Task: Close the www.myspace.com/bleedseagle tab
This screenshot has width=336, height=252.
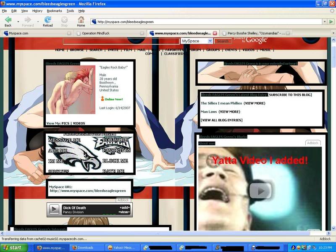Action: coord(215,33)
